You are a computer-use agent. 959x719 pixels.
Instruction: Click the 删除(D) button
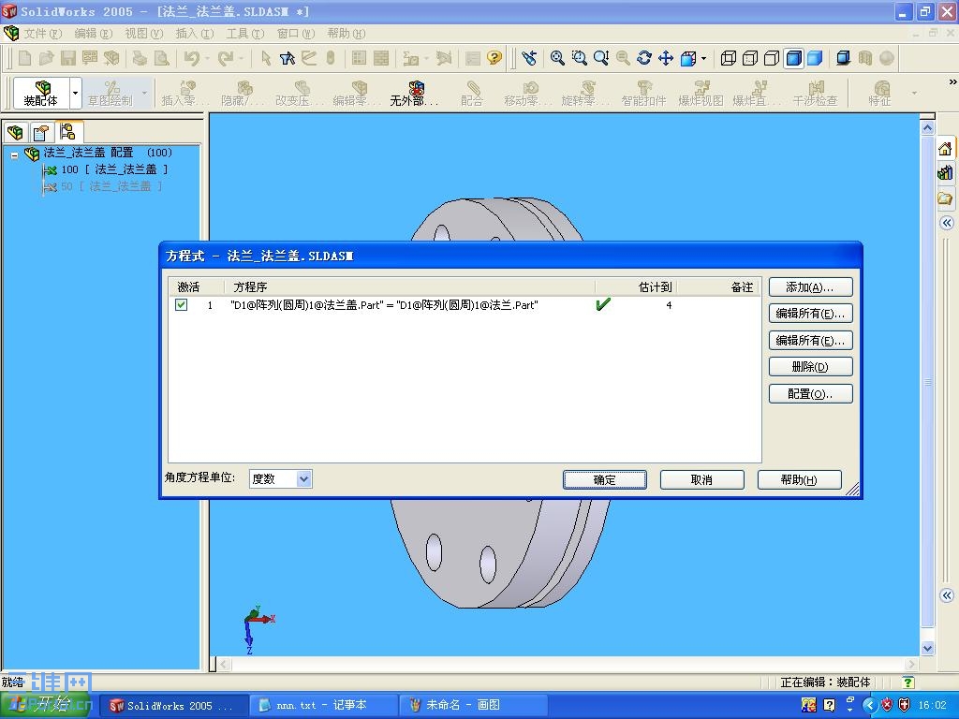click(810, 366)
